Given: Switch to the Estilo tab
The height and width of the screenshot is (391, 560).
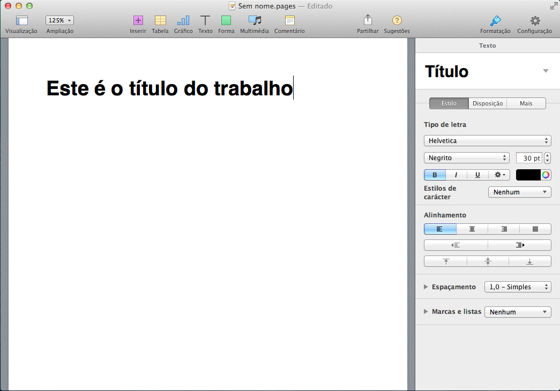Looking at the screenshot, I should coord(449,103).
